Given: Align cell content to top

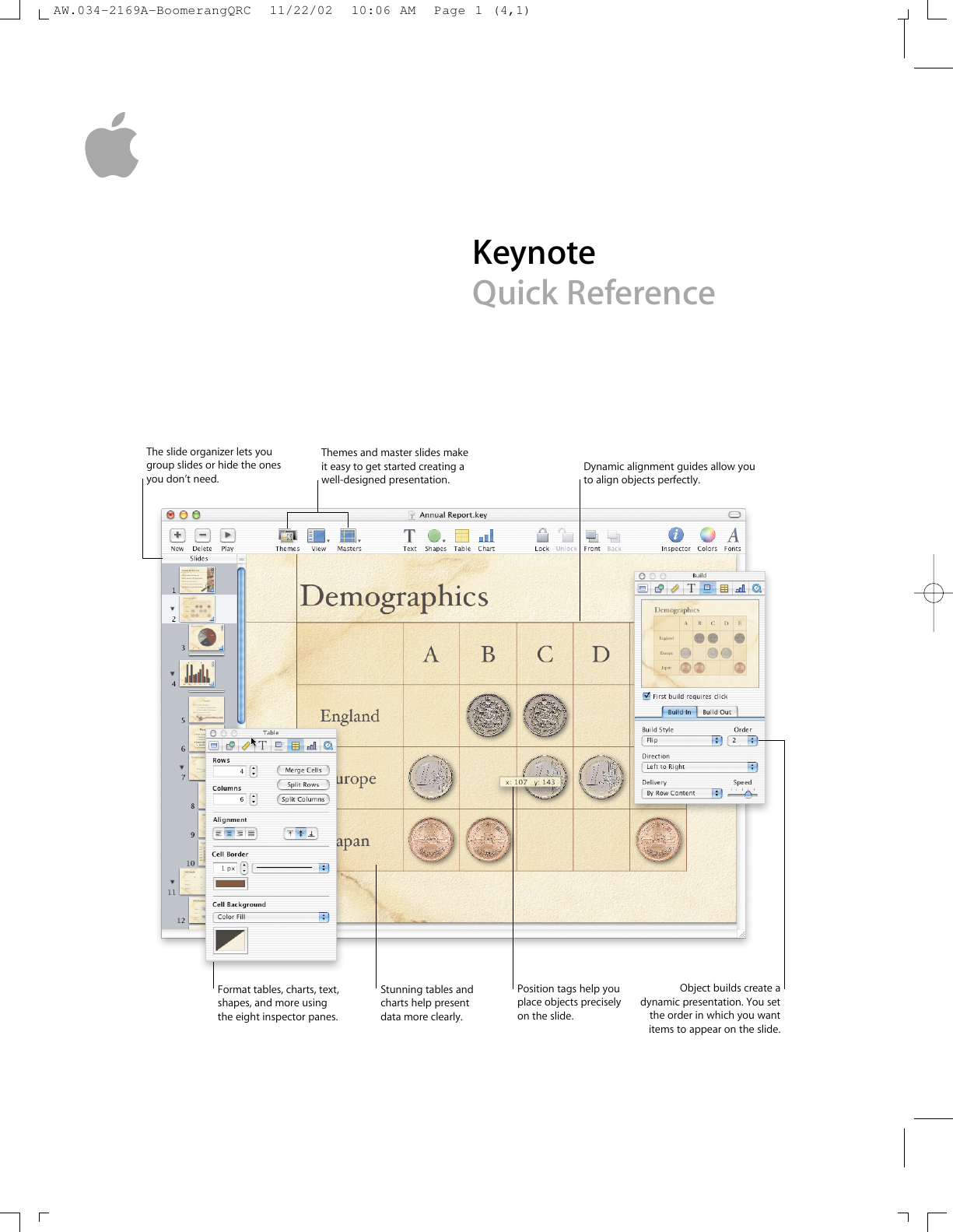Looking at the screenshot, I should 289,834.
